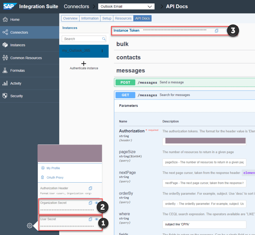Open my_Outlook_365 instance options menu
255x235 pixels.
[102, 51]
